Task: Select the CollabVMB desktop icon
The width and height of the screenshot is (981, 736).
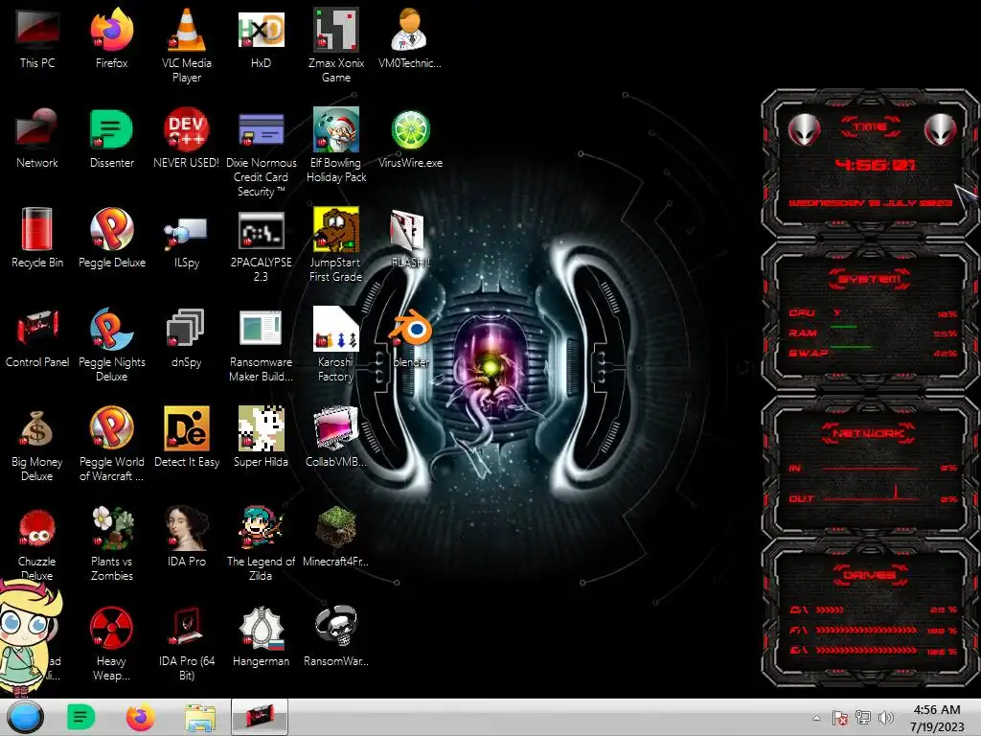Action: [336, 437]
